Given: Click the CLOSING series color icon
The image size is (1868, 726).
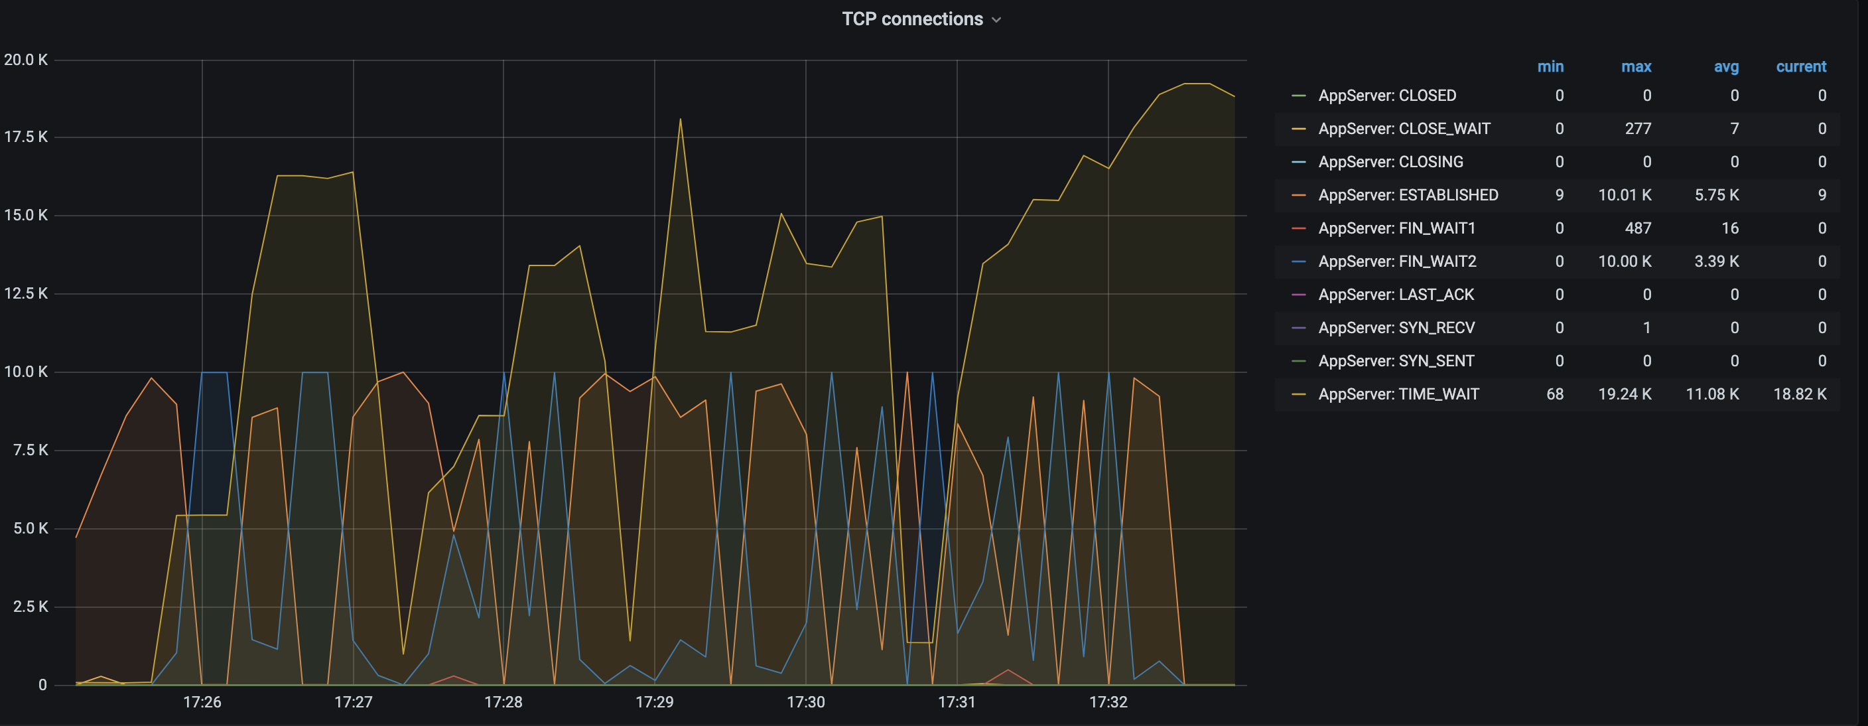Looking at the screenshot, I should (1298, 163).
